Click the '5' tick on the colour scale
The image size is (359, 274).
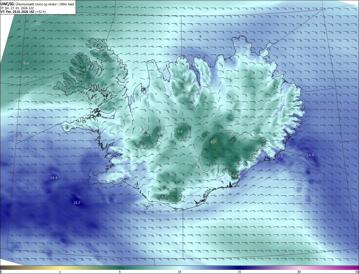tap(120, 272)
